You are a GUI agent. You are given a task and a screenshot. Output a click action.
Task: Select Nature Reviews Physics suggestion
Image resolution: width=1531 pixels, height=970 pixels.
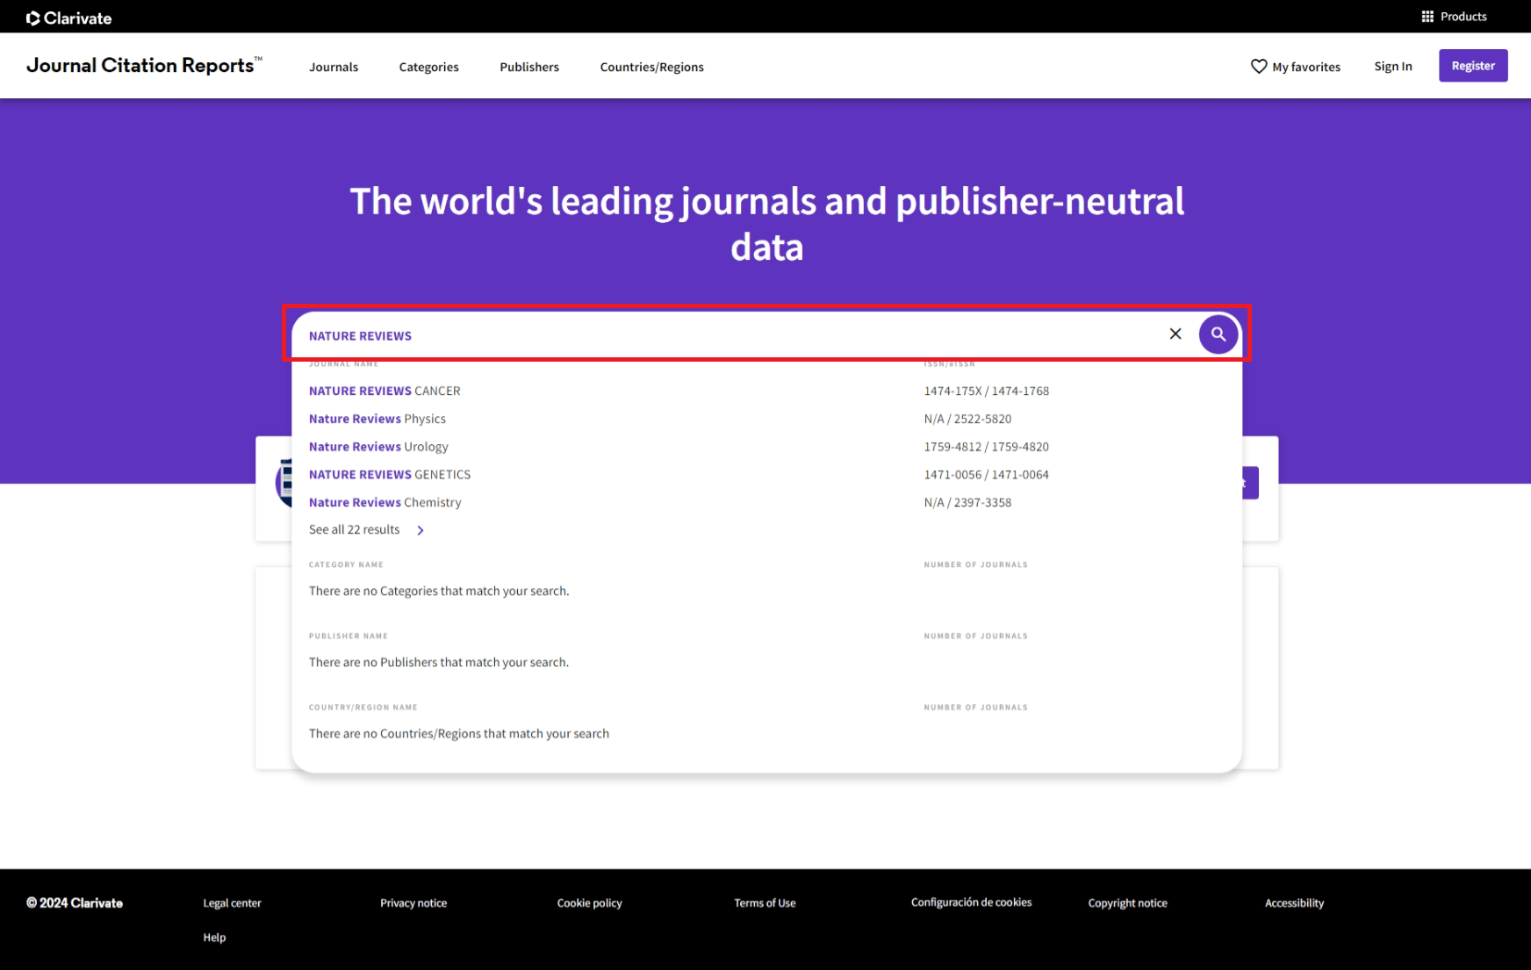tap(377, 419)
